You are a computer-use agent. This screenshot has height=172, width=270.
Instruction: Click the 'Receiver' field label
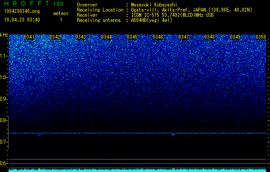pos(87,15)
